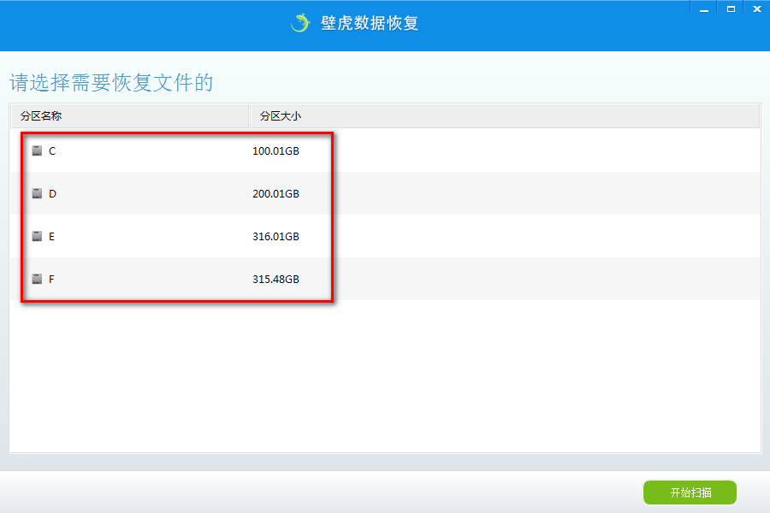Click the 请选择需要恢复文件的 heading

111,82
